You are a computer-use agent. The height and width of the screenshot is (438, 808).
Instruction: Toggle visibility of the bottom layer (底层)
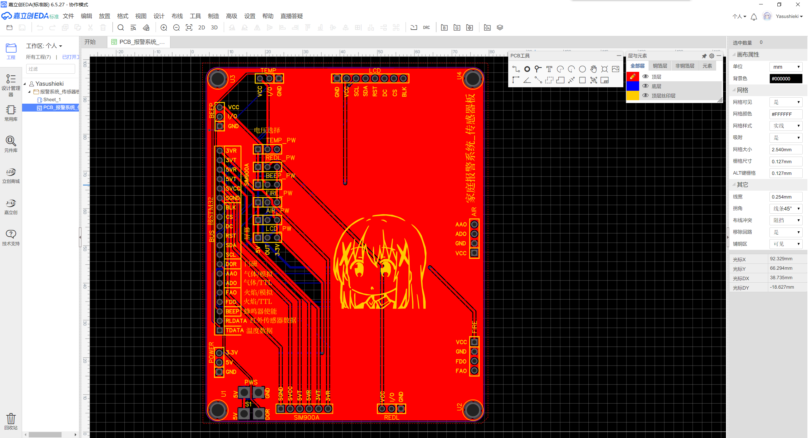pos(646,86)
